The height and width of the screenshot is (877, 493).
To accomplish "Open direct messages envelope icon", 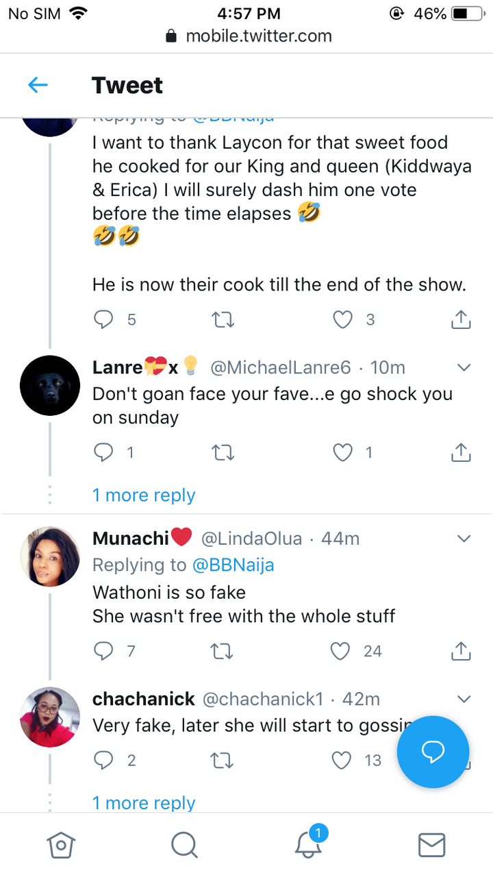I will tap(431, 845).
